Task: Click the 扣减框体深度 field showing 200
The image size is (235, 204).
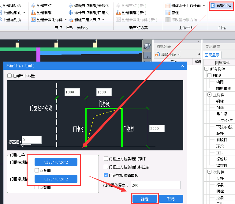Action: coord(156,185)
